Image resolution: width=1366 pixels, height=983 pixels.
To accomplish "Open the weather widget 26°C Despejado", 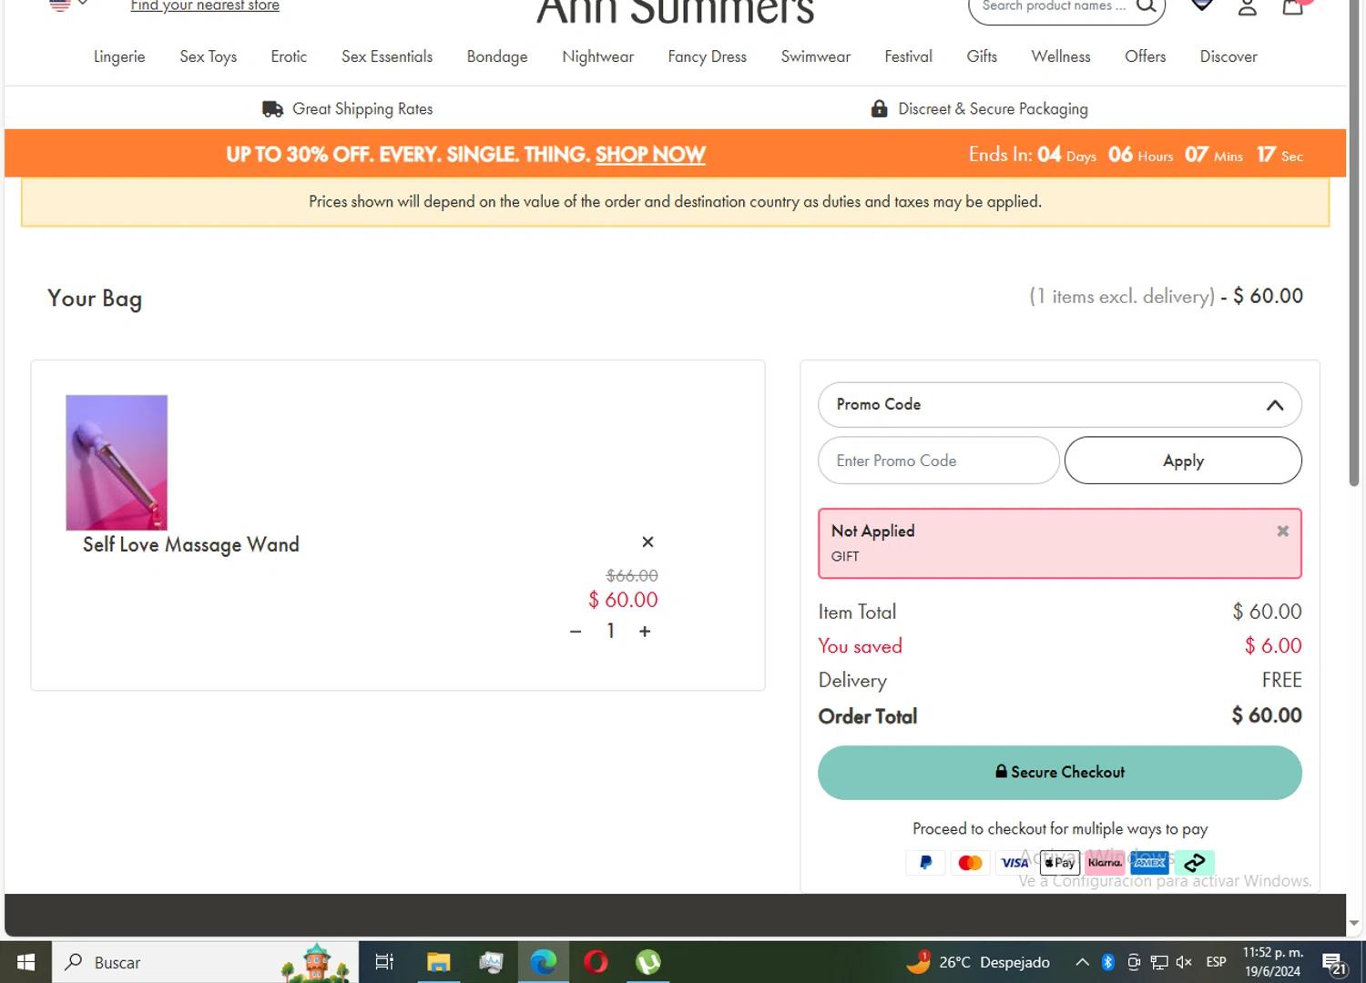I will tap(979, 962).
